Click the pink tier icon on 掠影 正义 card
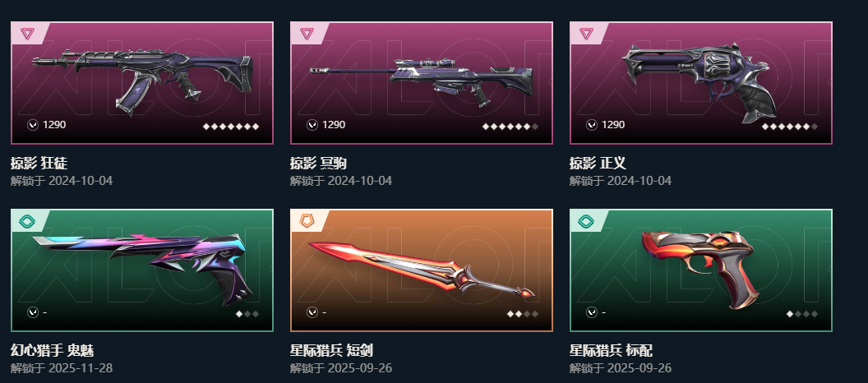Screen dimensions: 868x383 (586, 34)
